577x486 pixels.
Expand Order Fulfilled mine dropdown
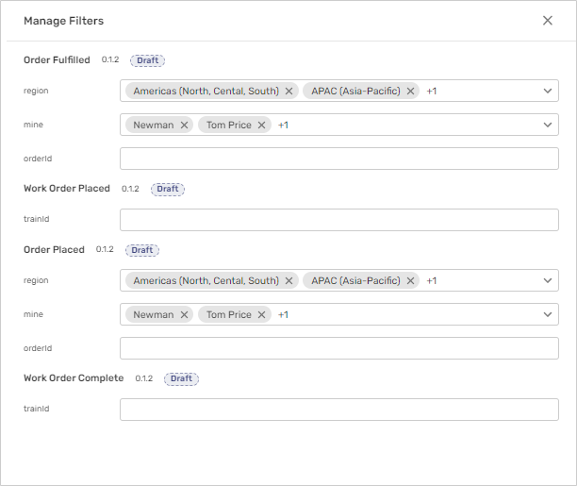tap(548, 126)
